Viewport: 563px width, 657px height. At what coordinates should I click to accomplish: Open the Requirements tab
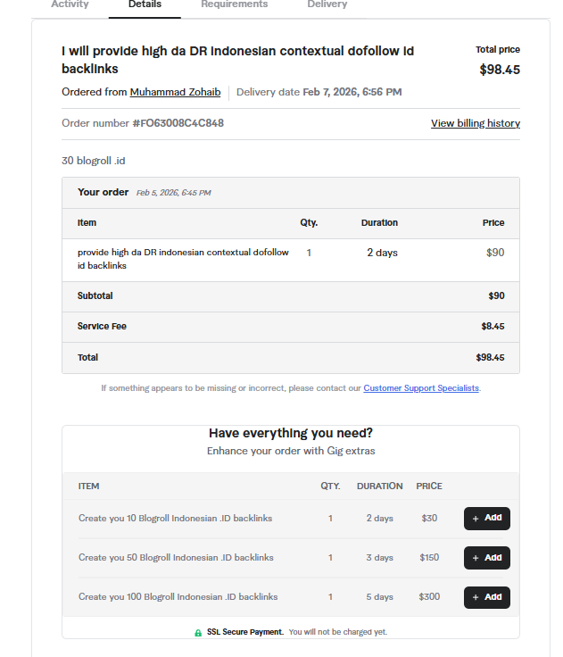[x=234, y=4]
